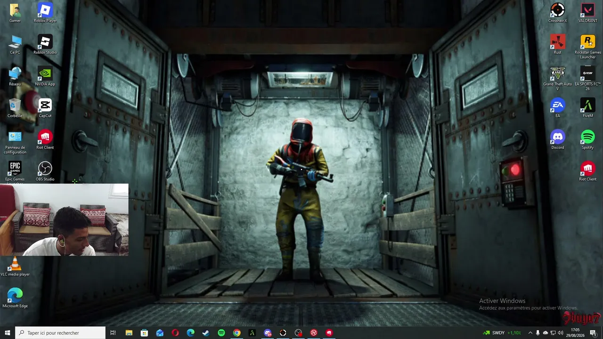Click the 'Taper ici pour rechercher' search box

click(x=60, y=333)
